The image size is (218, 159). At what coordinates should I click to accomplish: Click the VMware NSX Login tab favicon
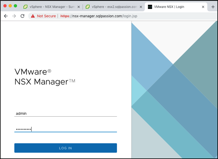[x=150, y=7]
